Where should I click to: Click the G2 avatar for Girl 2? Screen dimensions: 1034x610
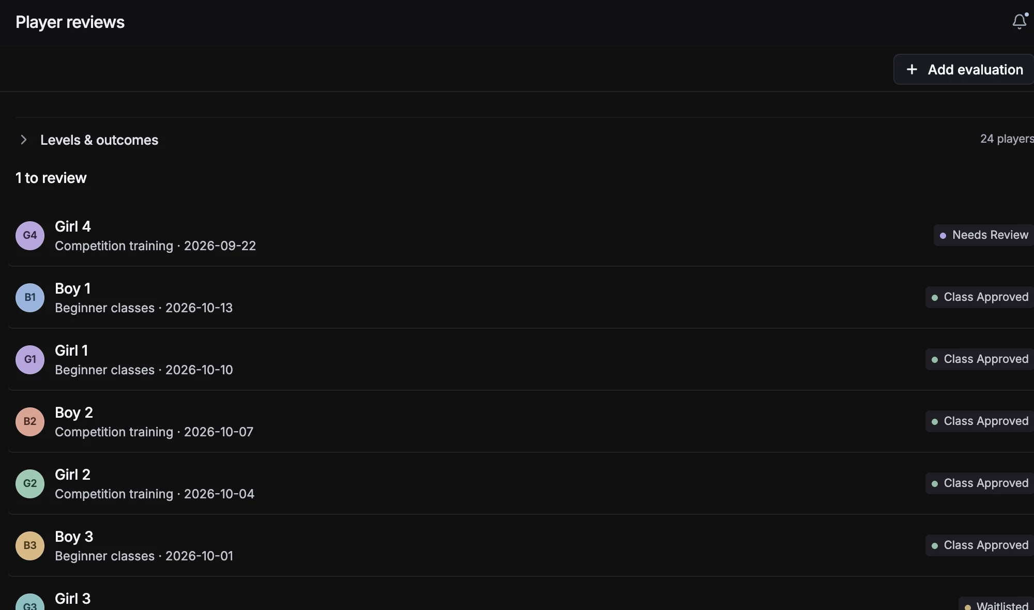30,484
